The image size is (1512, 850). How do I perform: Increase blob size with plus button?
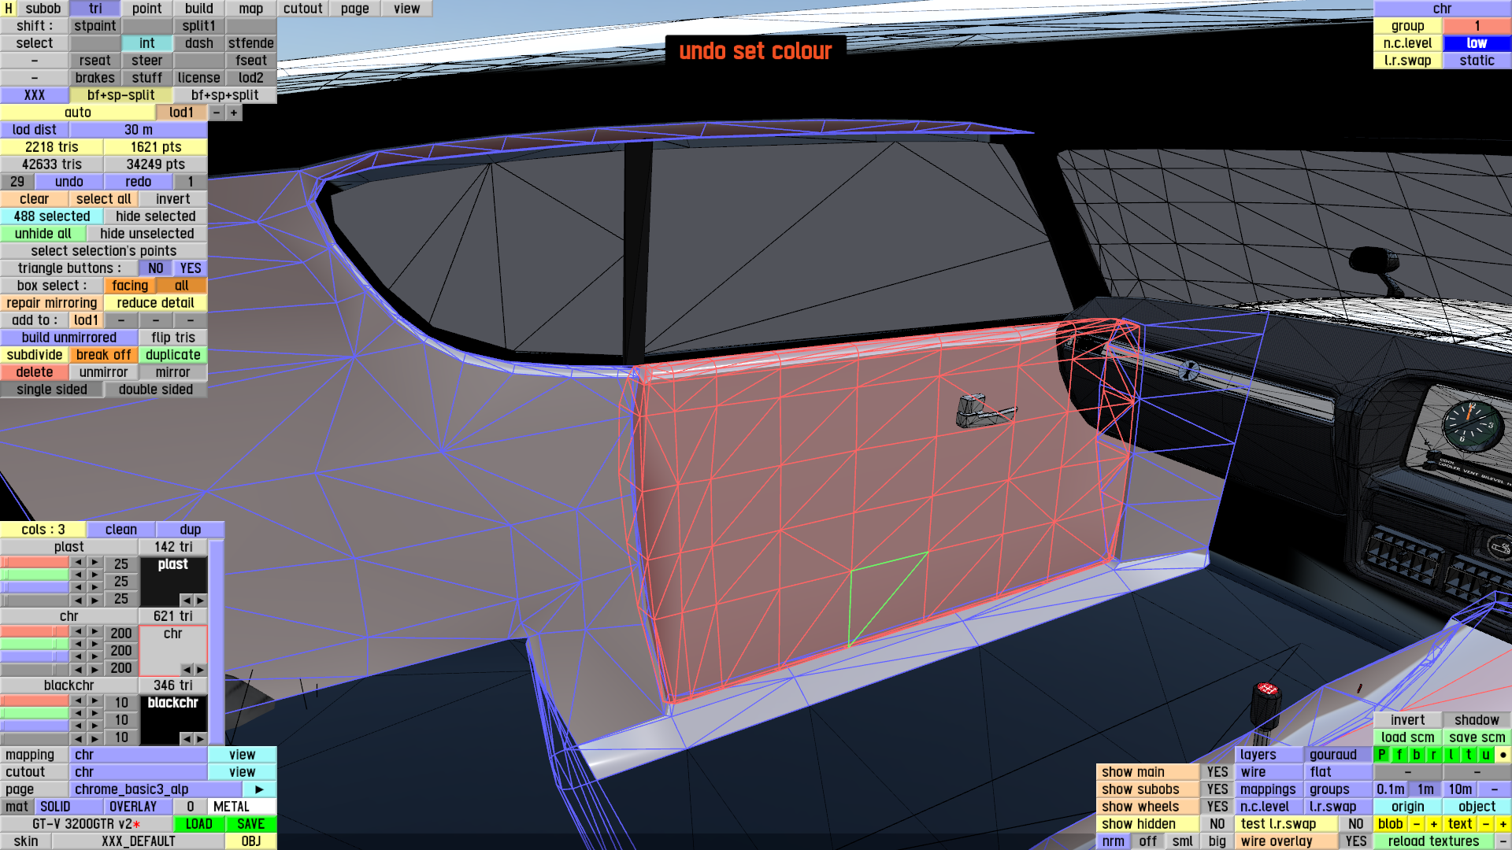coord(1434,824)
